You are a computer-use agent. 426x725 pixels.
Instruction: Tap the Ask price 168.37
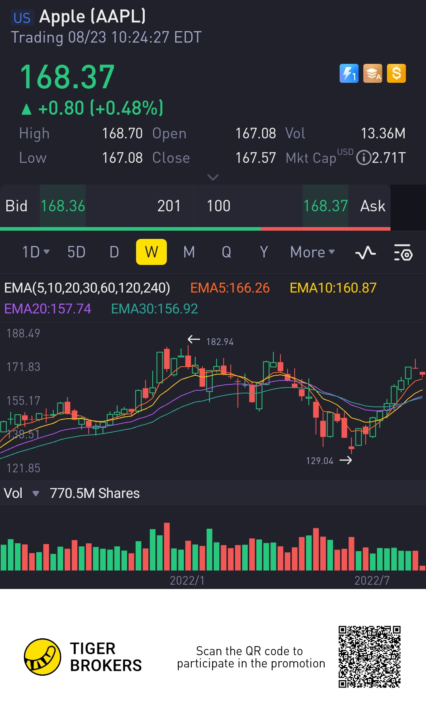325,206
